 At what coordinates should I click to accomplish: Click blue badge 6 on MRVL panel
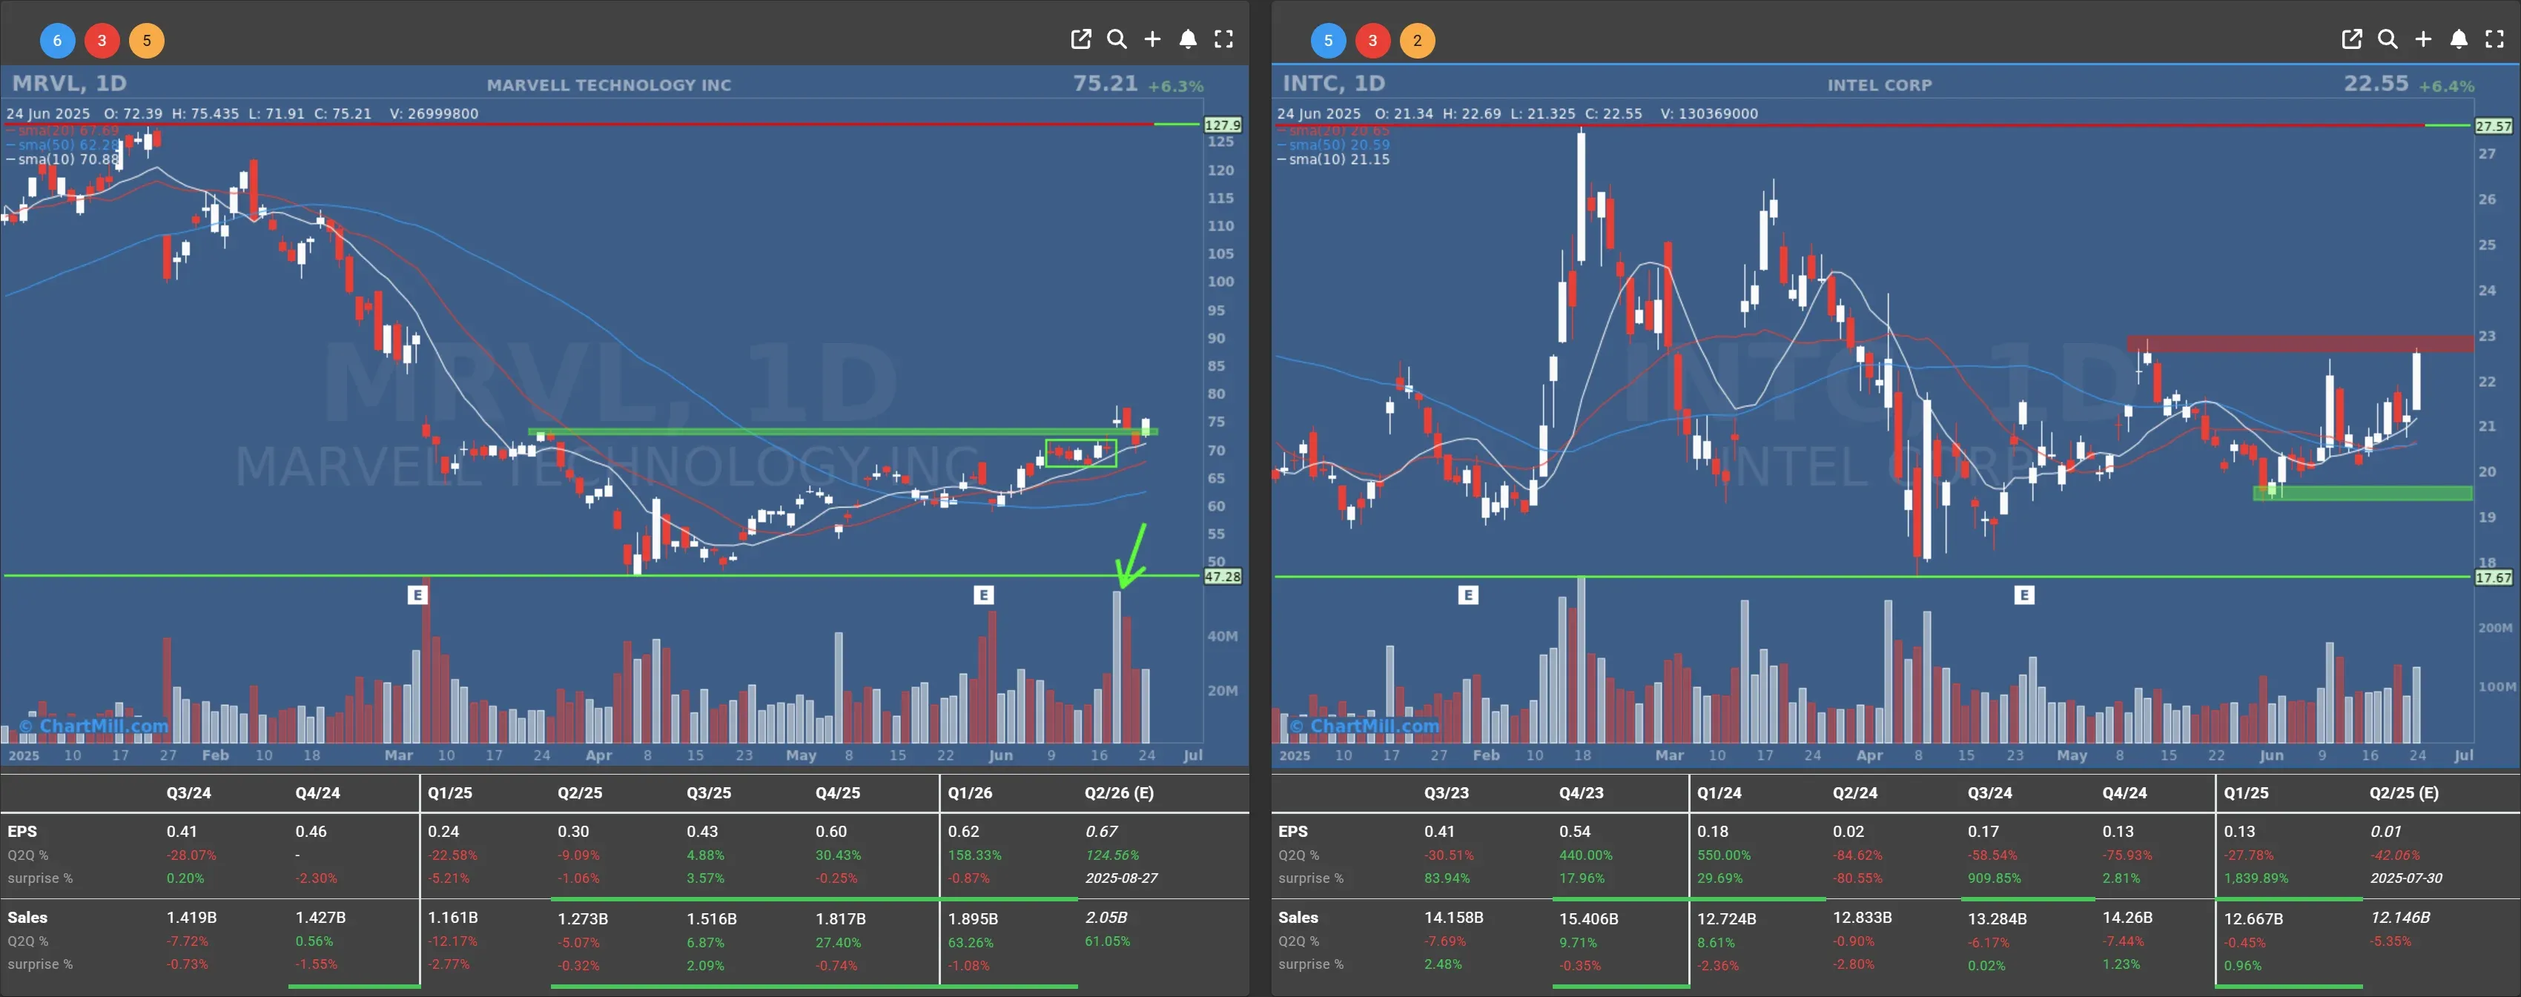tap(57, 40)
